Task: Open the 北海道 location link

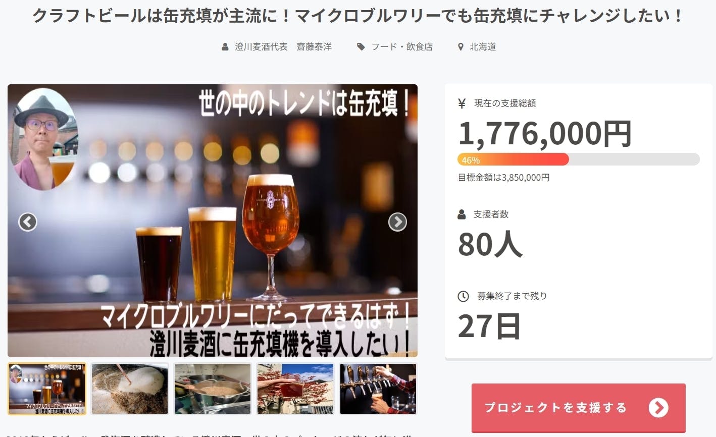Action: (x=483, y=47)
